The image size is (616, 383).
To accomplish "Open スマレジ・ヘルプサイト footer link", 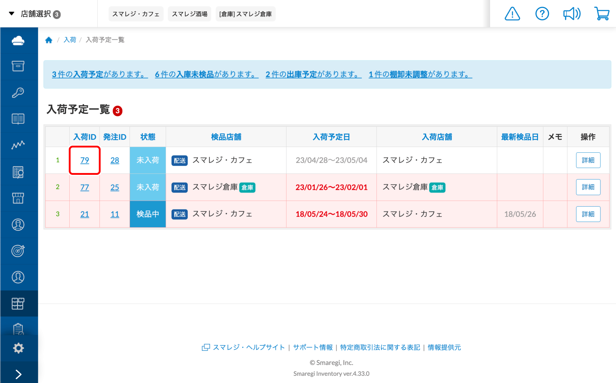I will pyautogui.click(x=248, y=347).
